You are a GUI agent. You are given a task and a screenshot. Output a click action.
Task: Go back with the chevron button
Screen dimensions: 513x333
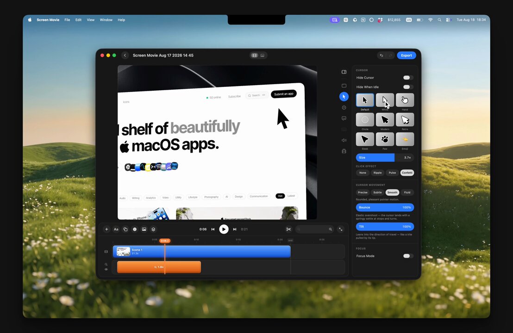click(x=125, y=55)
